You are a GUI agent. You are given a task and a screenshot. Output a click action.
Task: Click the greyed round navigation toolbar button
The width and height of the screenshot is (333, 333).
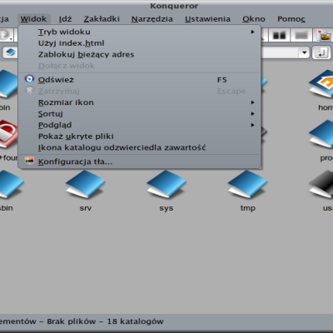[5, 35]
